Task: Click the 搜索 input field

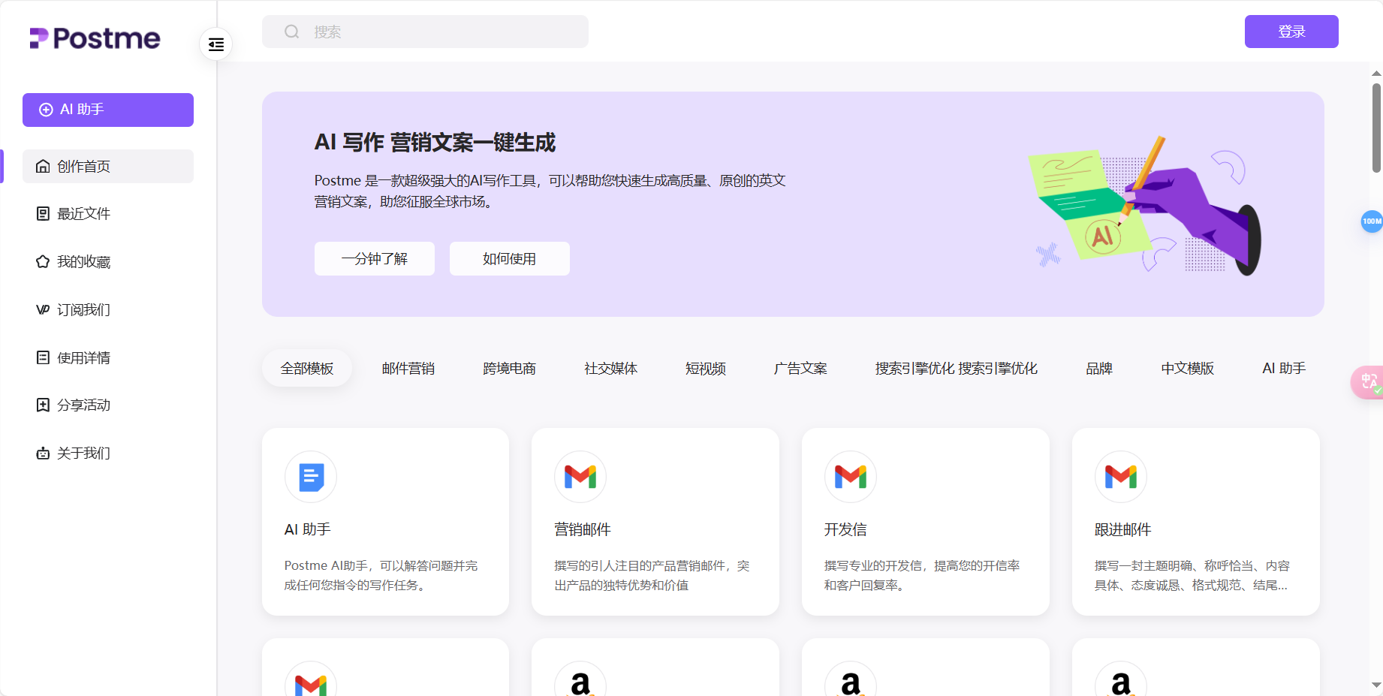Action: 425,32
